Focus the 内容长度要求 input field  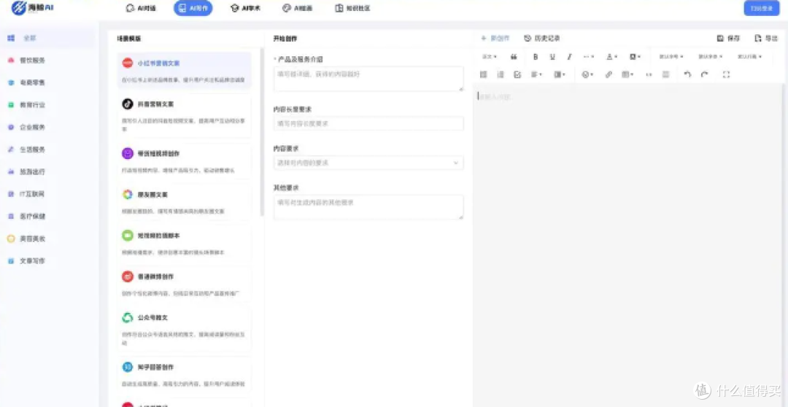coord(368,123)
